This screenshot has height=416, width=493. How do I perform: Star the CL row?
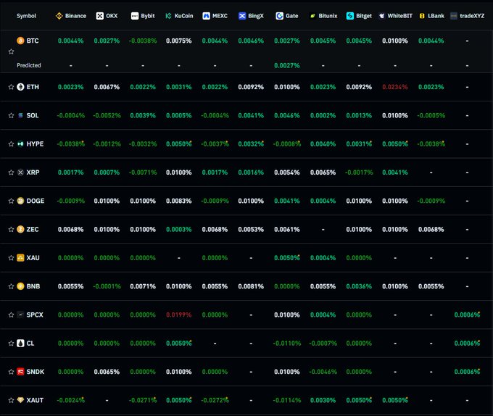pos(12,343)
